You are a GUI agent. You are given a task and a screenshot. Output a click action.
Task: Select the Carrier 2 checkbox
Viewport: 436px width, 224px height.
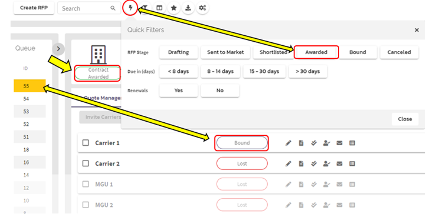tap(86, 163)
